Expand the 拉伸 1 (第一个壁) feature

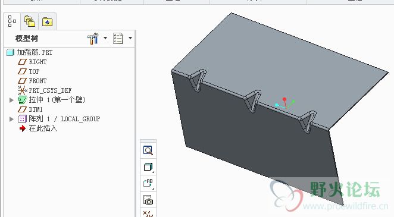11,100
